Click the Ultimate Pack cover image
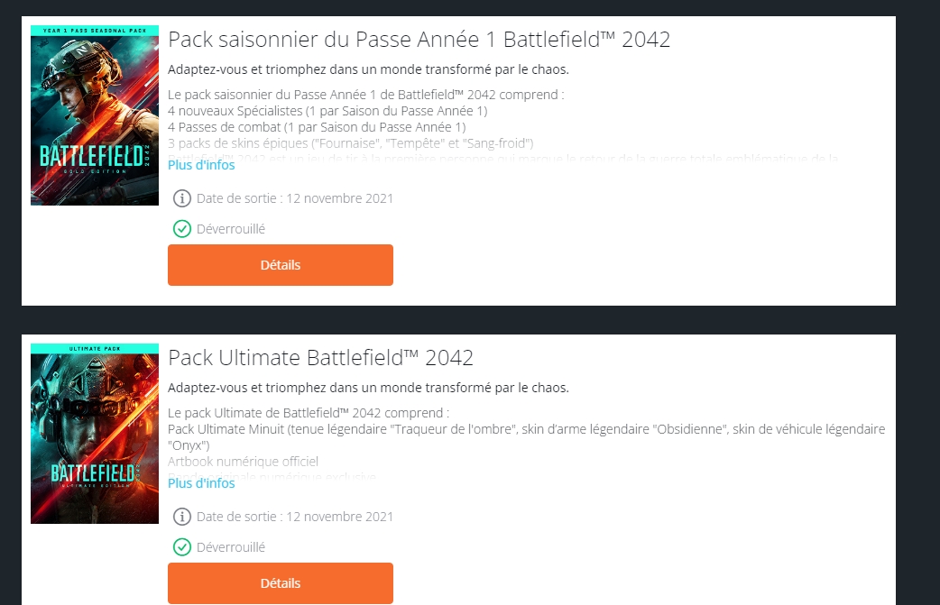The image size is (940, 605). tap(95, 434)
